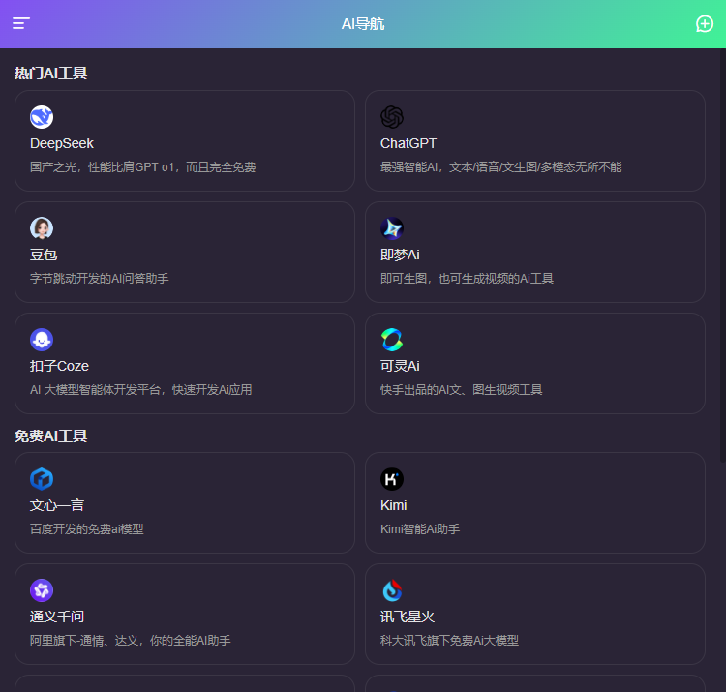726x692 pixels.
Task: Click the 豆包 avatar icon
Action: (42, 228)
